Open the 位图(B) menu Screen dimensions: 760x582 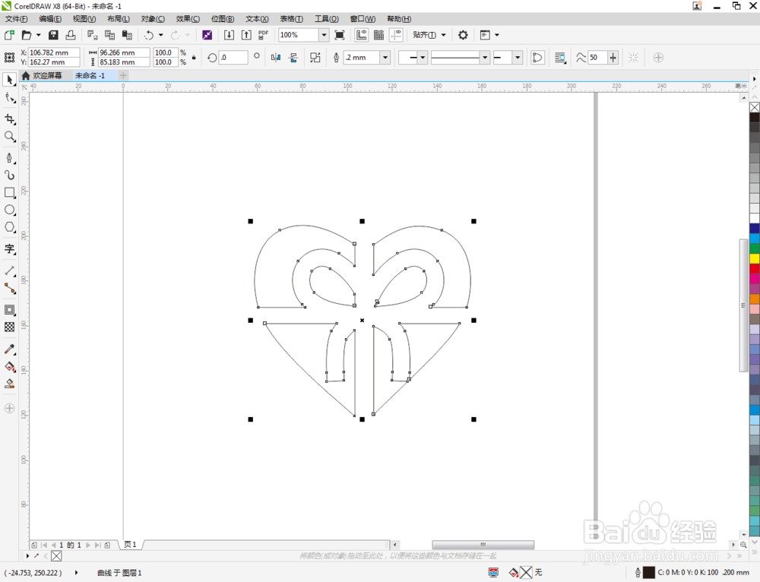point(223,19)
